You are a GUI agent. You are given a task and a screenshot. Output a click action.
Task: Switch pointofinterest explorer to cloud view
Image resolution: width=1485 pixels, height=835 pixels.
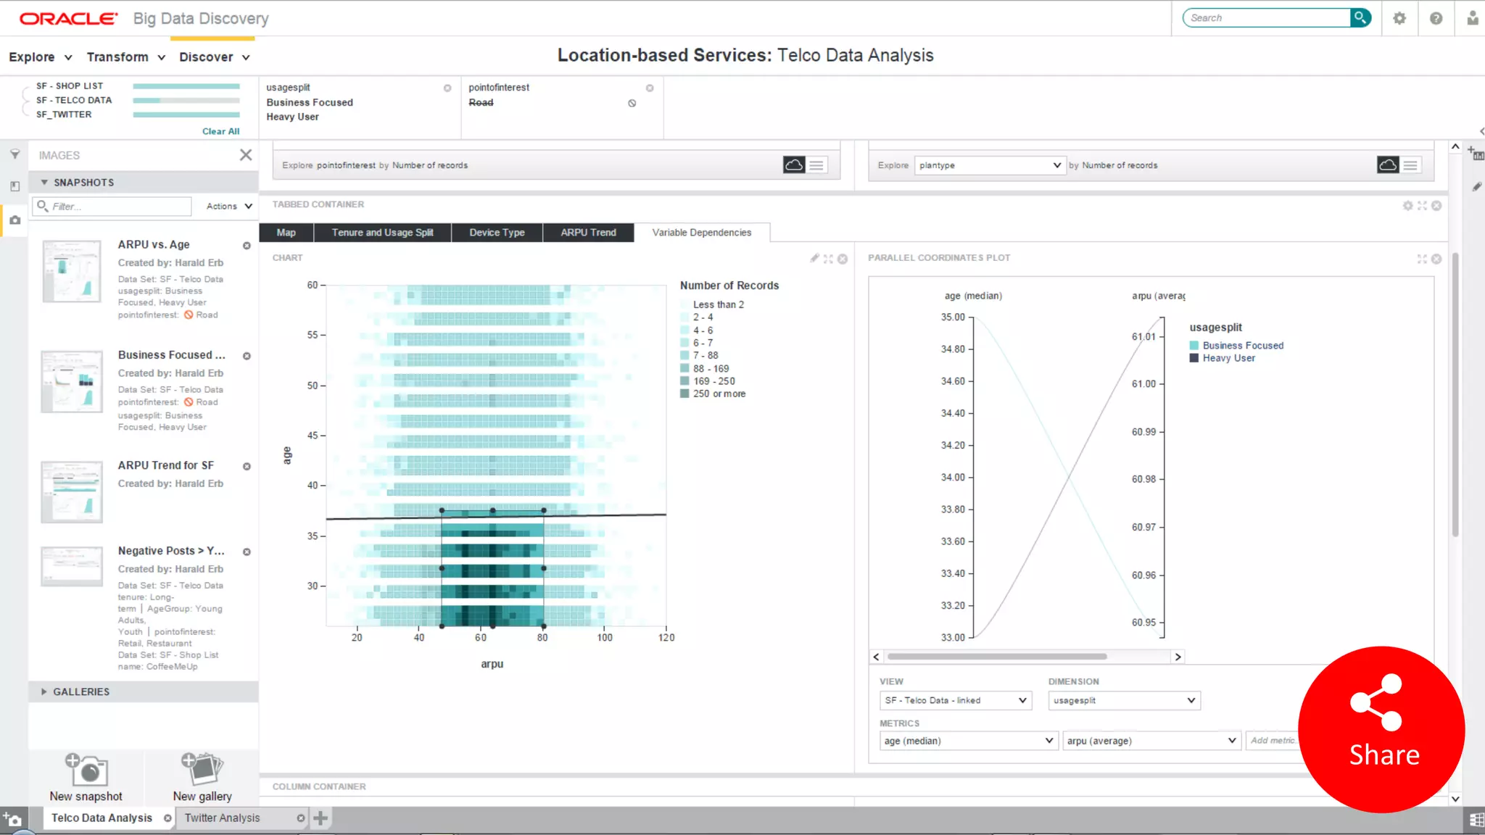point(793,165)
